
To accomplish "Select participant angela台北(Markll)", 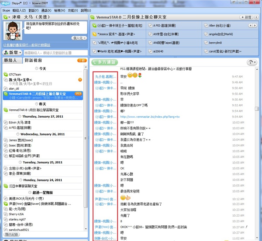I will coord(230,34).
